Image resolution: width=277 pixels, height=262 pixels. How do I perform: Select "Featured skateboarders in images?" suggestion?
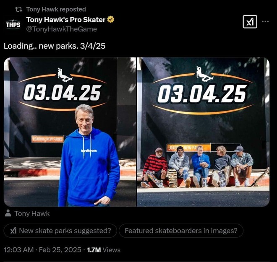pyautogui.click(x=181, y=231)
